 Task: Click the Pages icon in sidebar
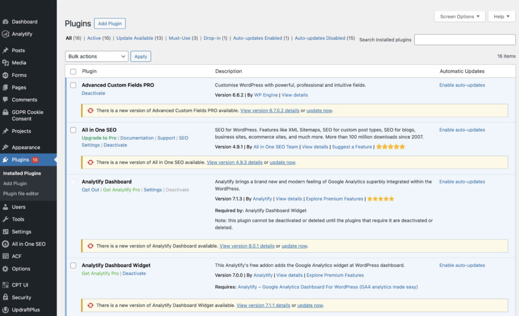coord(5,87)
